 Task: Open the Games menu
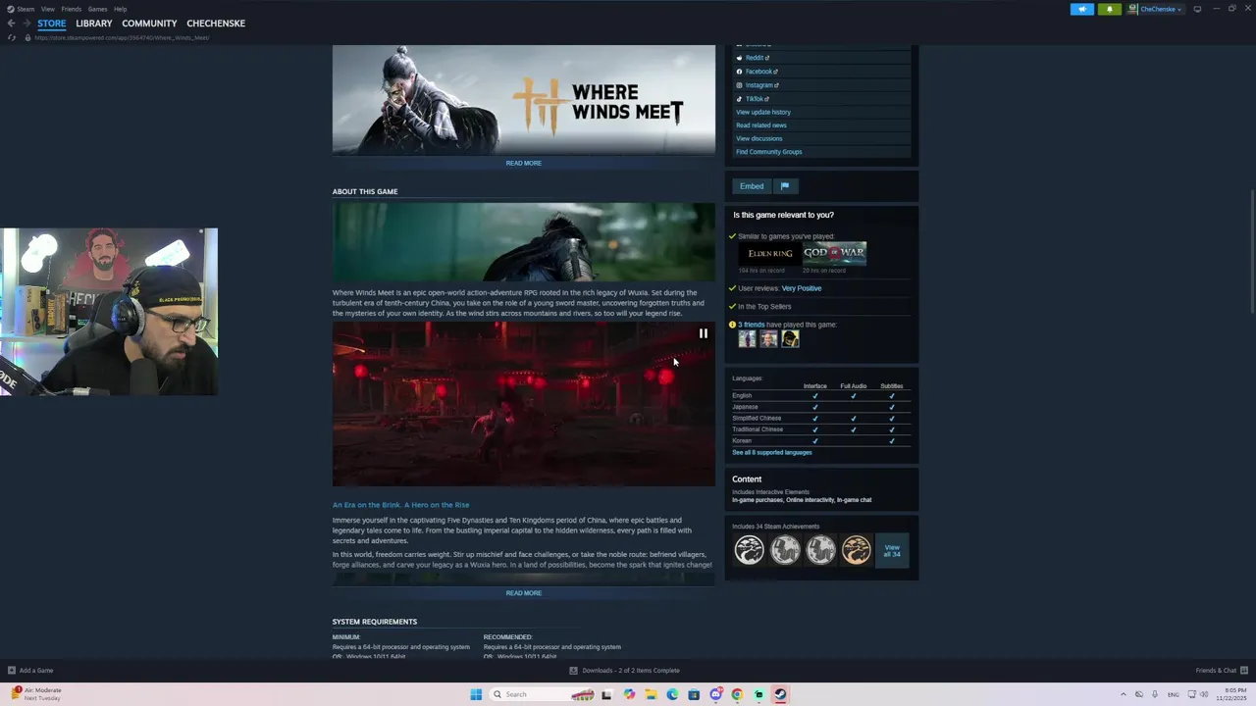[x=97, y=9]
